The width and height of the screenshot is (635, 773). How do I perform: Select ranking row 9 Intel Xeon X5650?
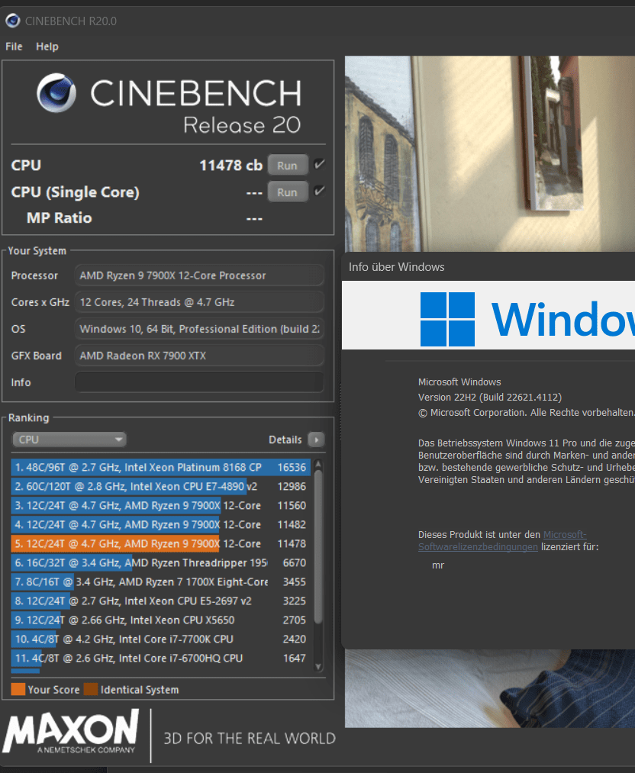[x=161, y=620]
